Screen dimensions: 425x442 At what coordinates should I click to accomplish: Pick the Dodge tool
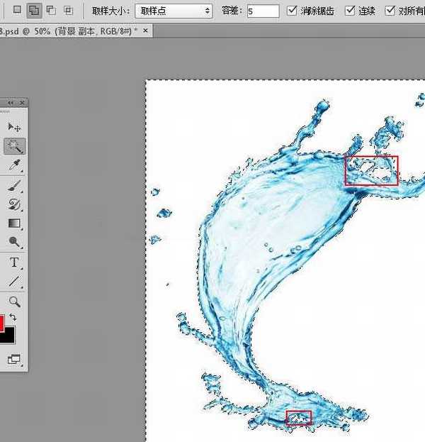(x=14, y=242)
